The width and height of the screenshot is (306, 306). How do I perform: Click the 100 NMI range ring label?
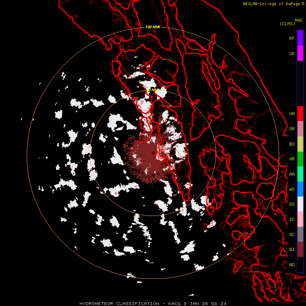click(x=153, y=27)
